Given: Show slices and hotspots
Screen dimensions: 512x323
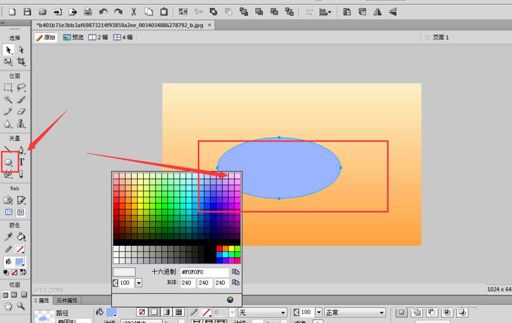Looking at the screenshot, I should [20, 213].
